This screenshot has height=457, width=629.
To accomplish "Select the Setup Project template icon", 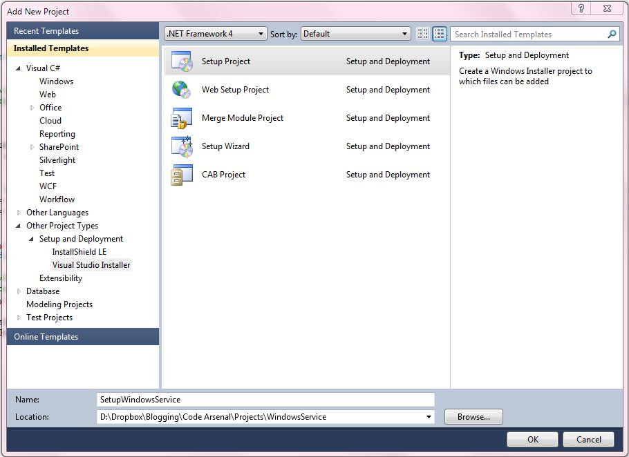I will coord(182,61).
